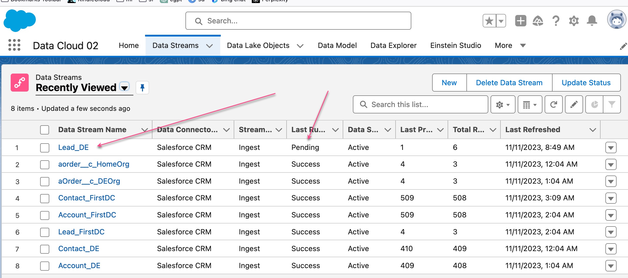628x278 pixels.
Task: Open Data Stream Name column menu chevron
Action: [x=144, y=130]
